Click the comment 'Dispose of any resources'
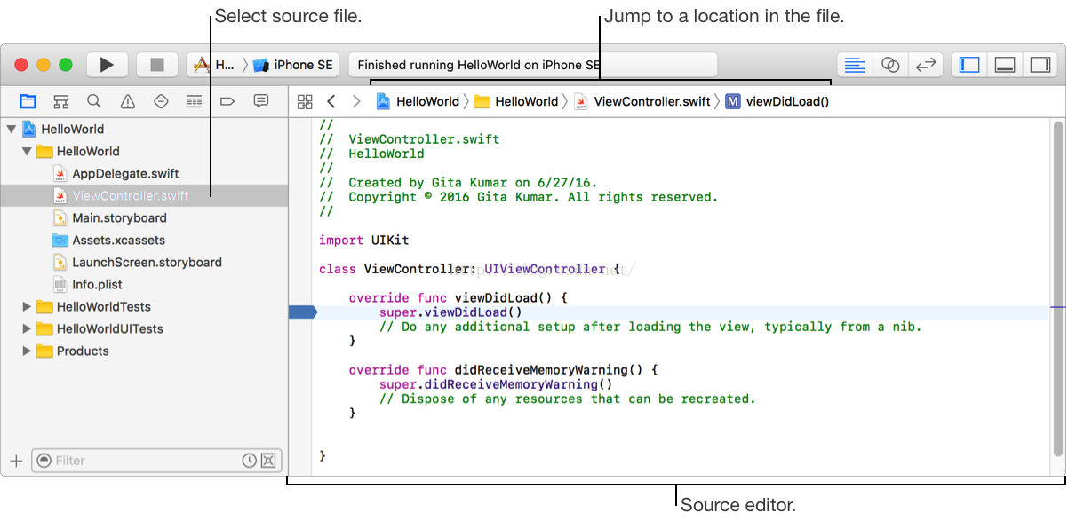 [x=567, y=399]
